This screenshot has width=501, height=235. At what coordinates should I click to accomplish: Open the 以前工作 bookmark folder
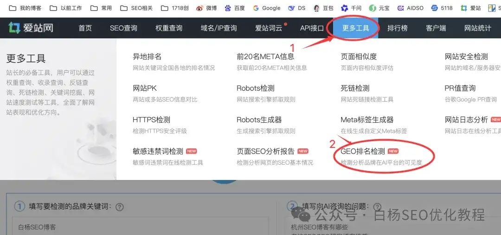click(x=66, y=8)
